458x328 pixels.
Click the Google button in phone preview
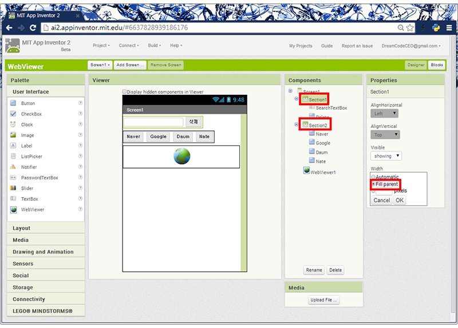pos(158,137)
